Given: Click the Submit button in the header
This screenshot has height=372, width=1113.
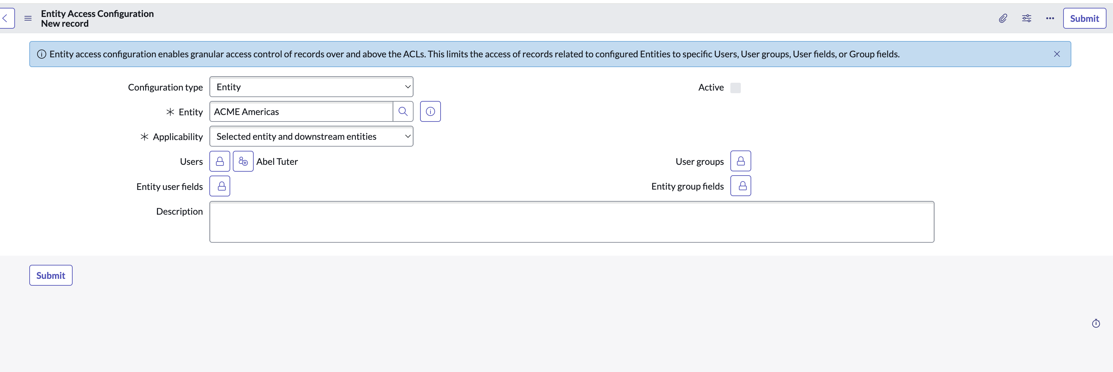Looking at the screenshot, I should click(x=1084, y=18).
